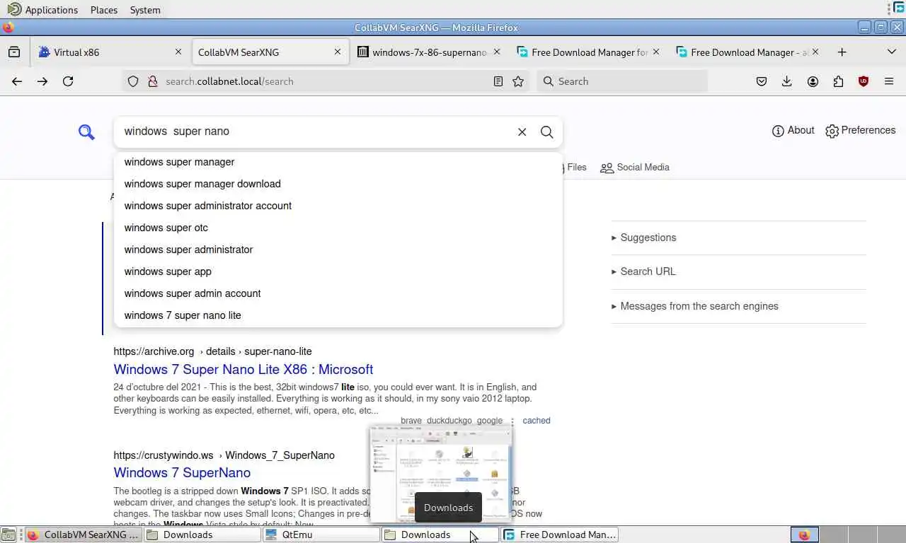This screenshot has width=906, height=543.
Task: Focus the Firefox toolbar Search box
Action: (623, 81)
